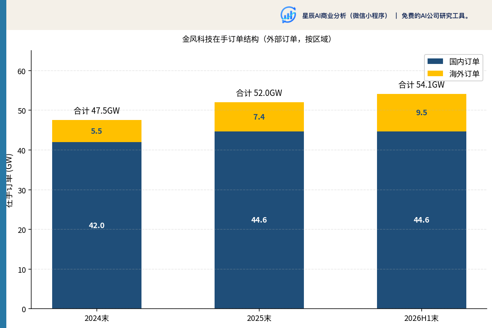Click the 合计 54.1GW total label
The image size is (492, 328).
(422, 85)
